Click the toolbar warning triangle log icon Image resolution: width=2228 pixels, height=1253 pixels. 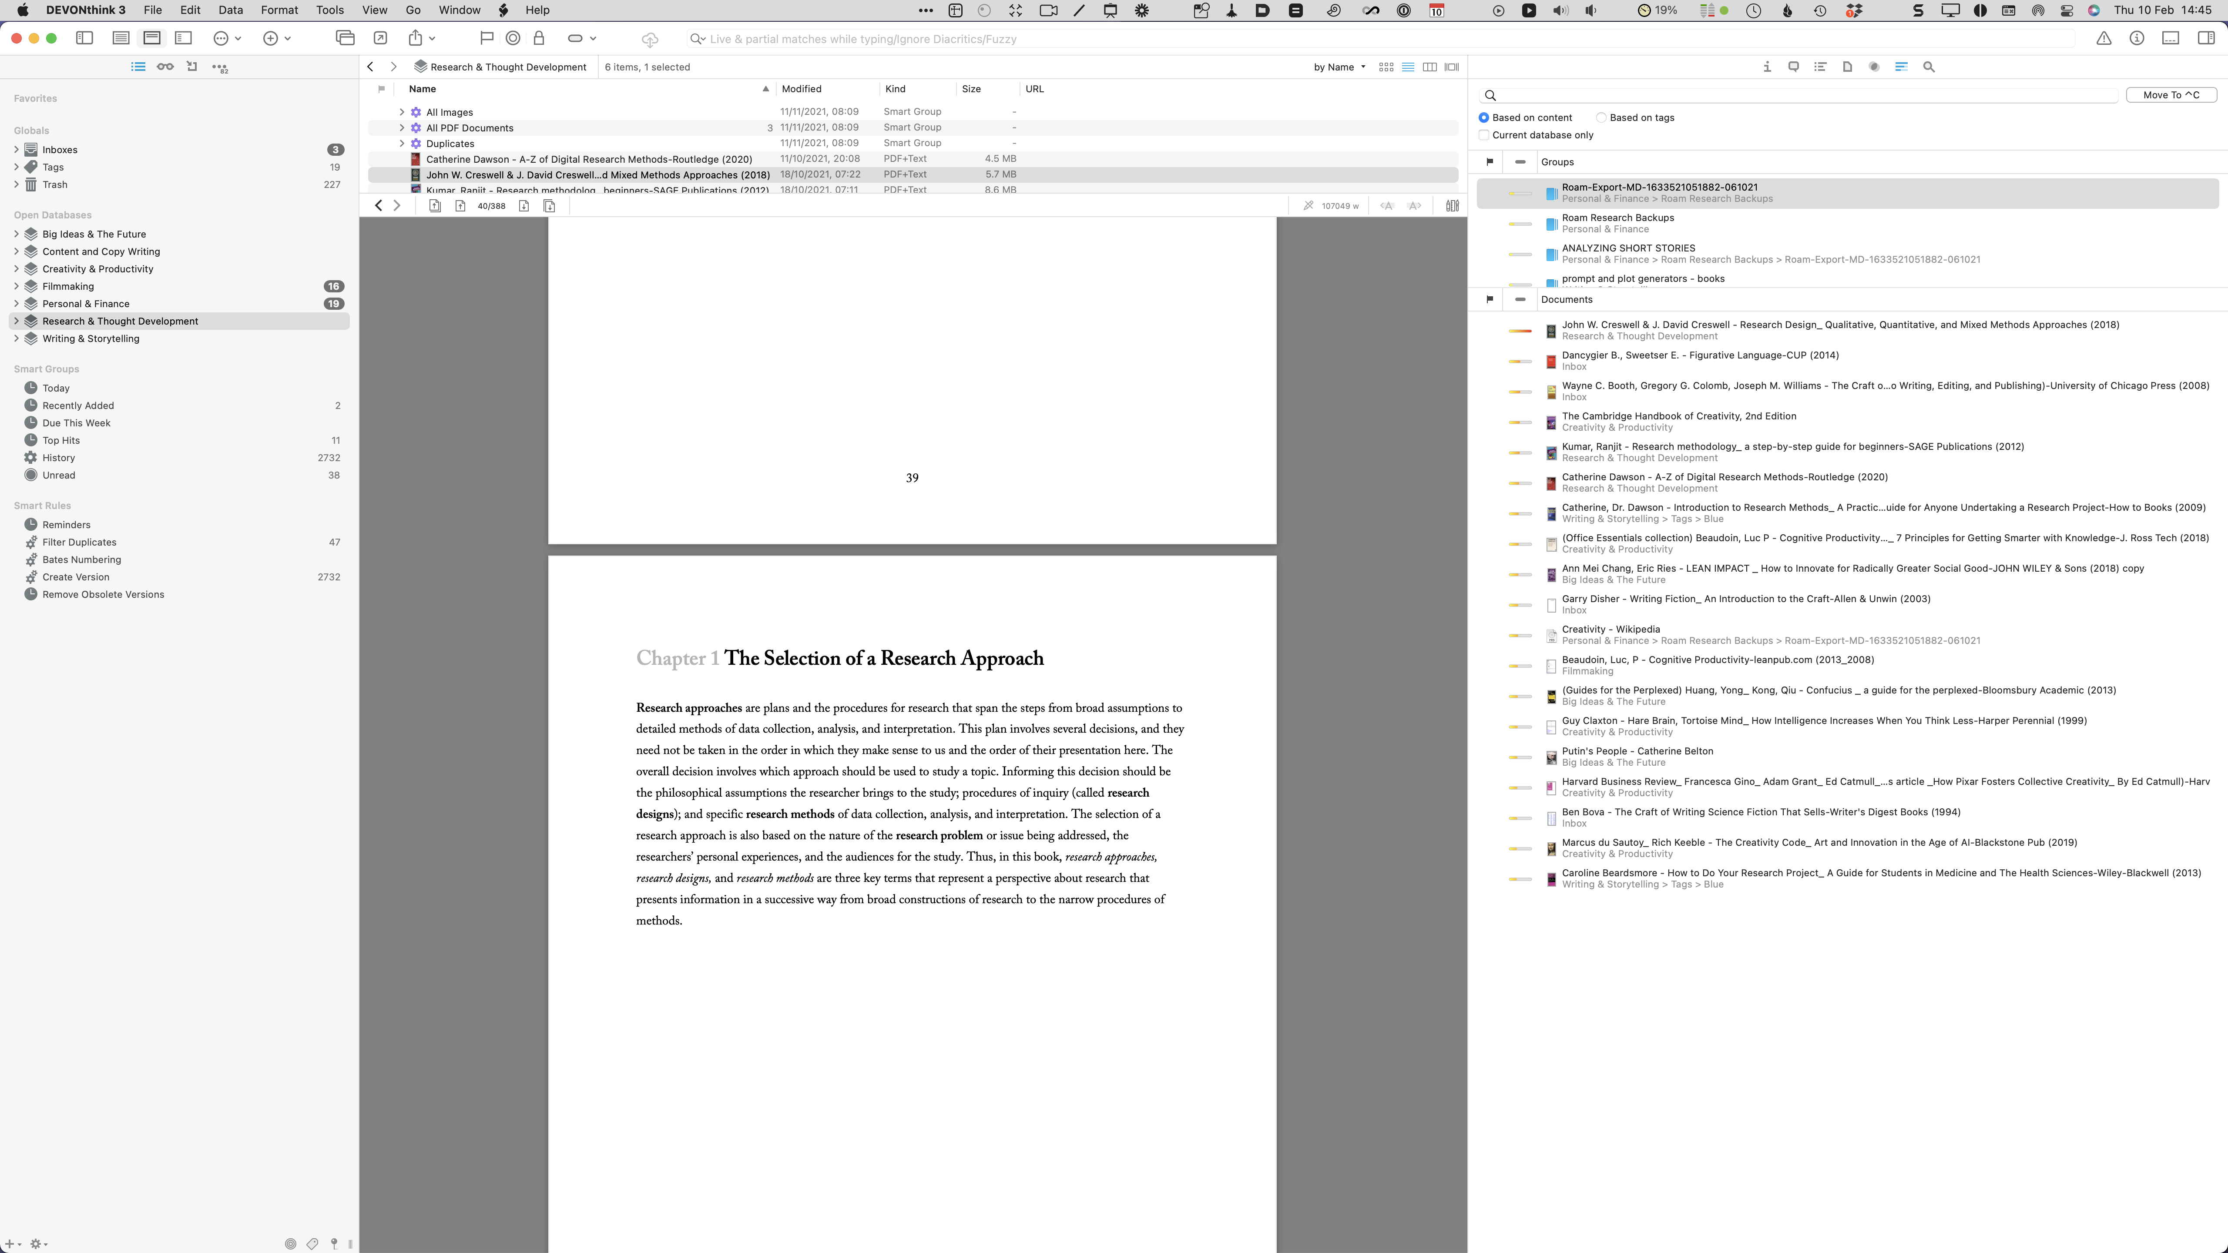click(2104, 38)
